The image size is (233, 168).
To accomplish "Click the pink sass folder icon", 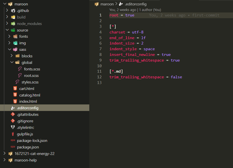I will click(x=15, y=50).
